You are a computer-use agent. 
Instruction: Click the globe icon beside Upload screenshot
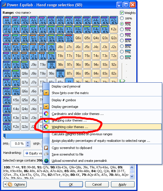[x=46, y=161]
